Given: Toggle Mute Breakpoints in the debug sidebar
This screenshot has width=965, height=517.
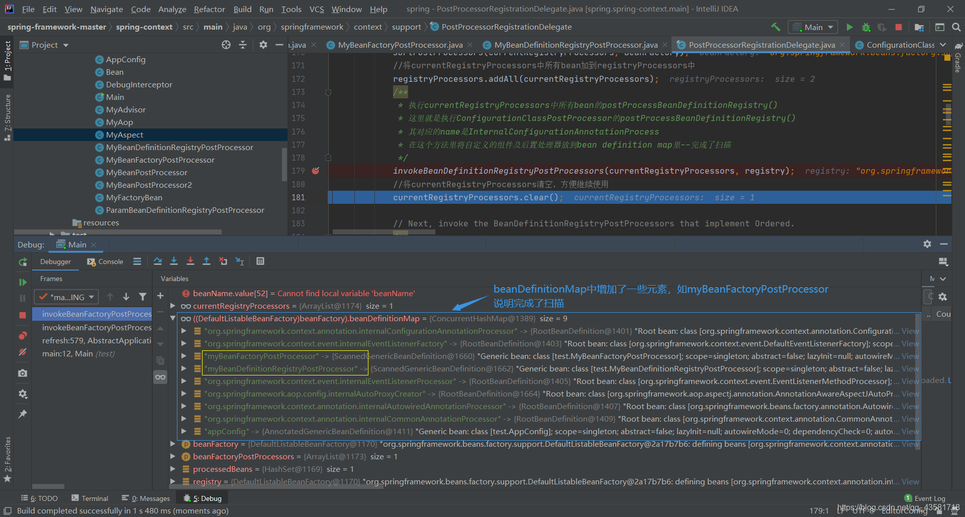Looking at the screenshot, I should pyautogui.click(x=23, y=352).
